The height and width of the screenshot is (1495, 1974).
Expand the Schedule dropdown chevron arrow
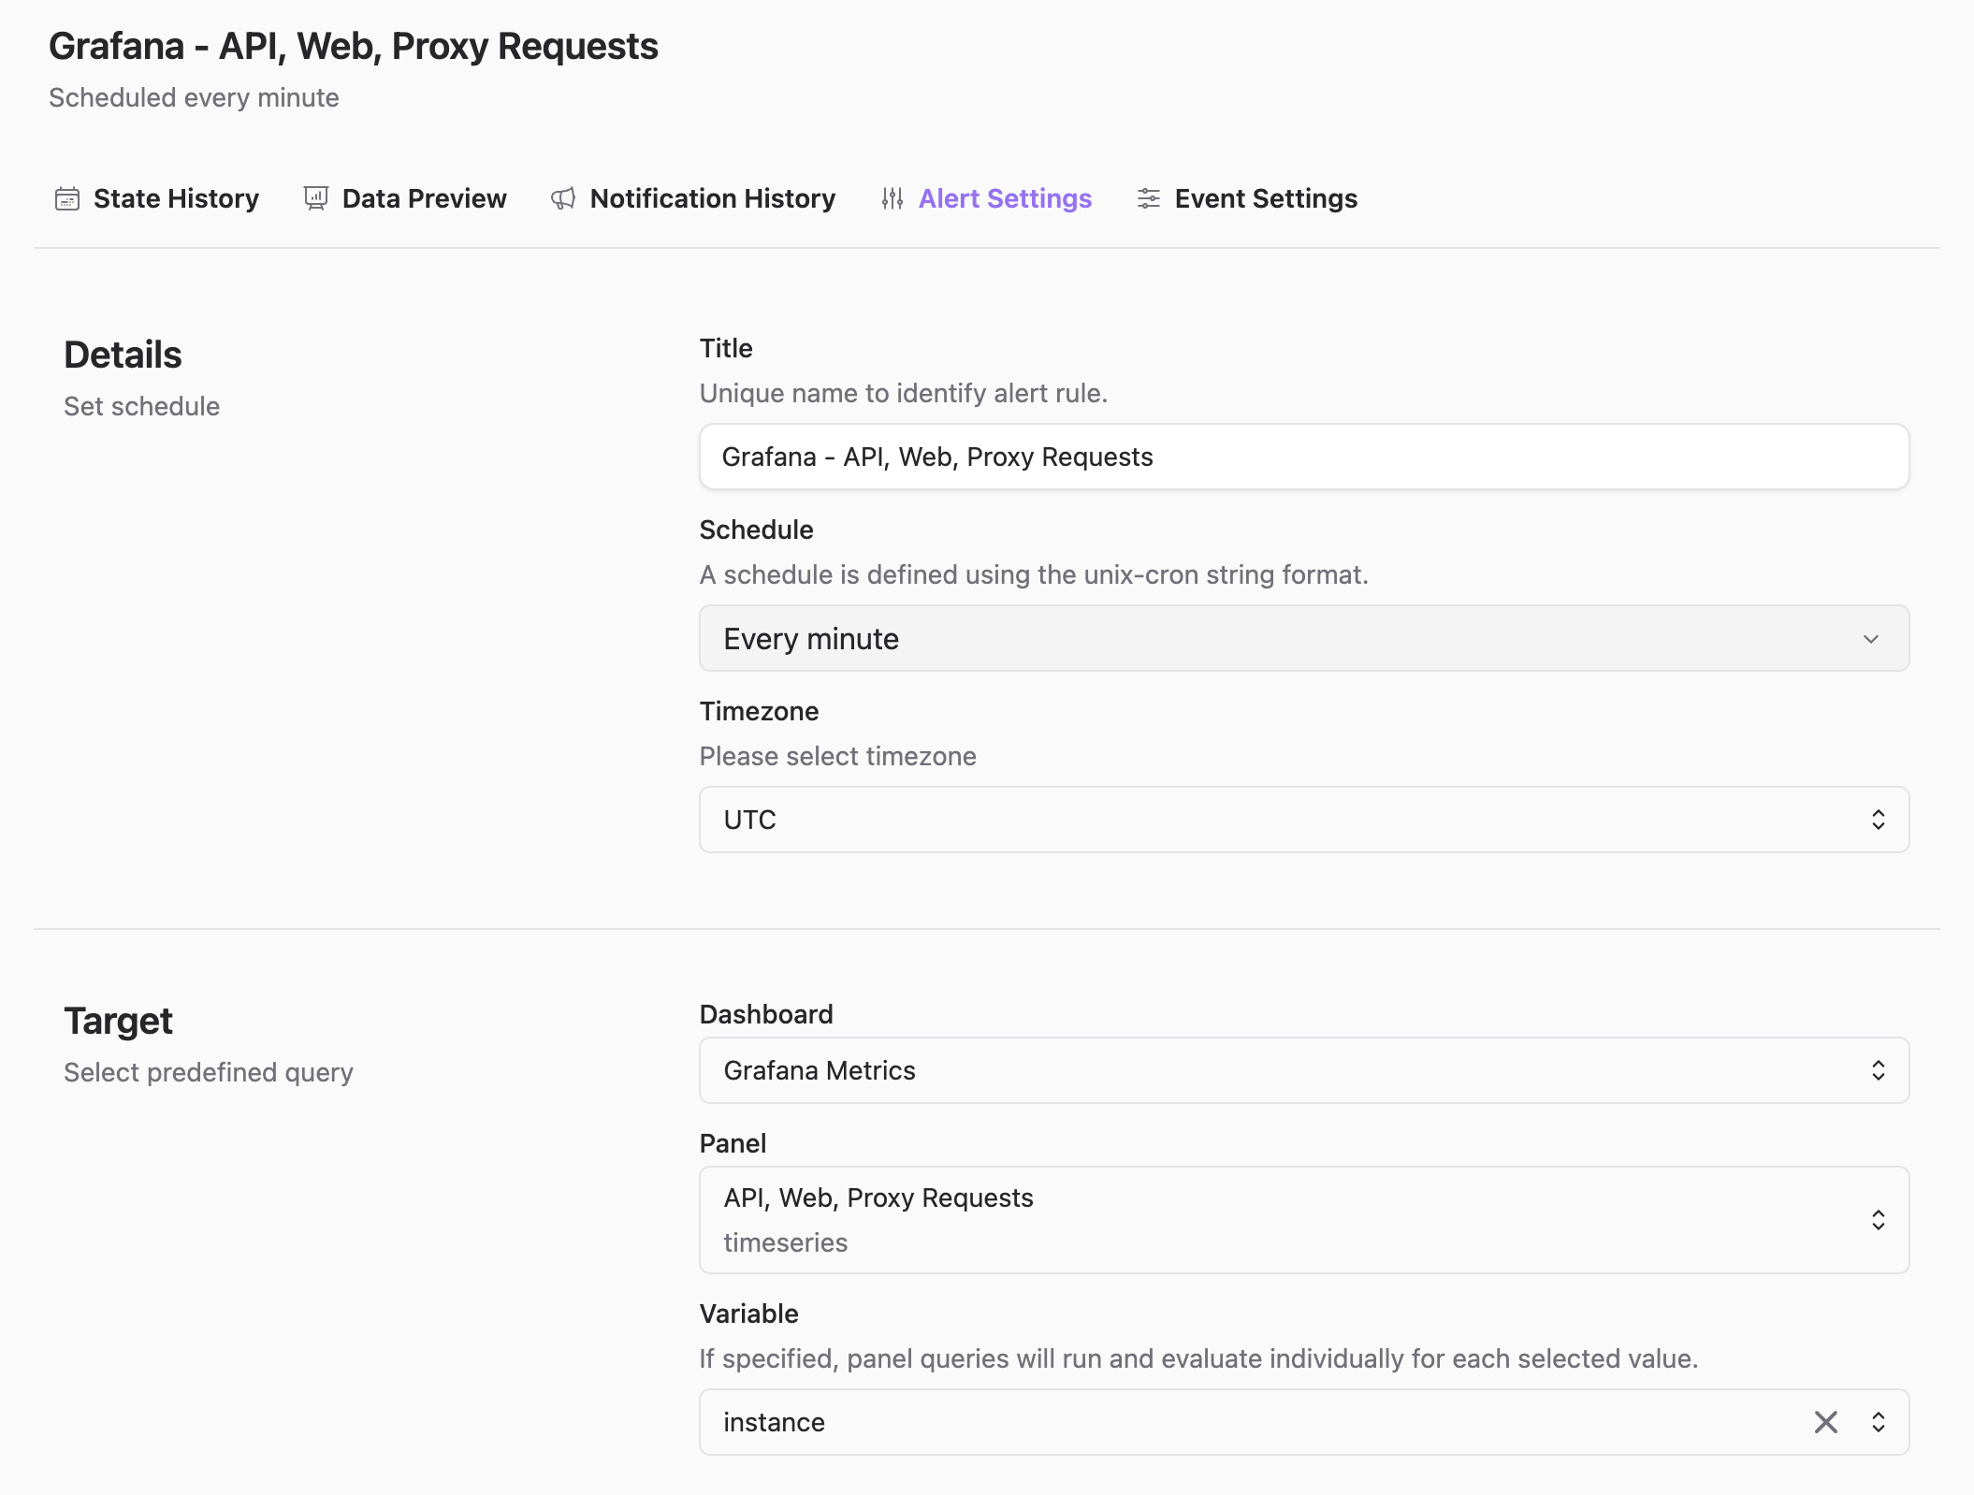coord(1871,639)
